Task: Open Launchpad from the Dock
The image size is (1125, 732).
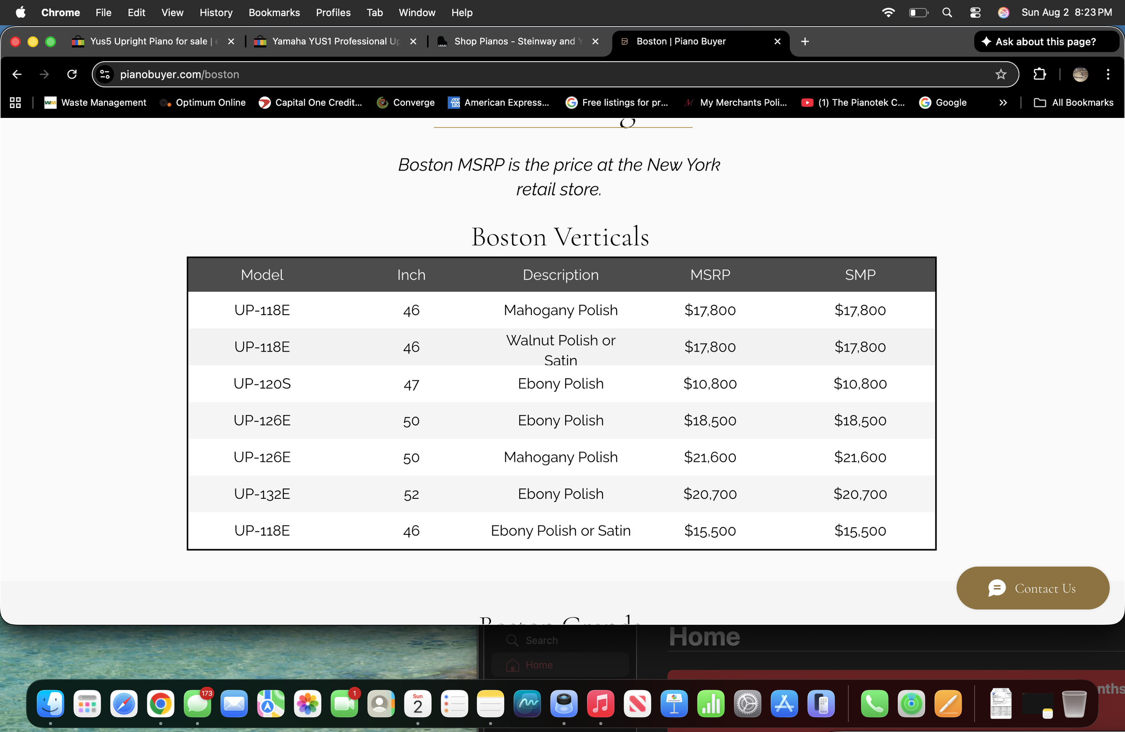Action: click(x=87, y=704)
